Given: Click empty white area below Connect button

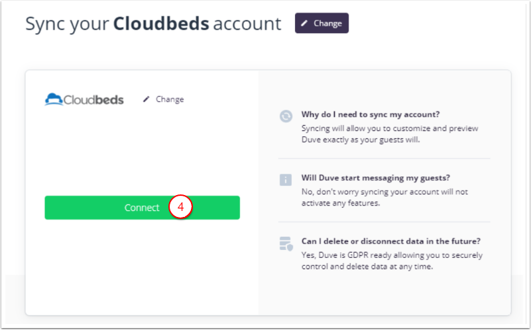Looking at the screenshot, I should tap(142, 265).
